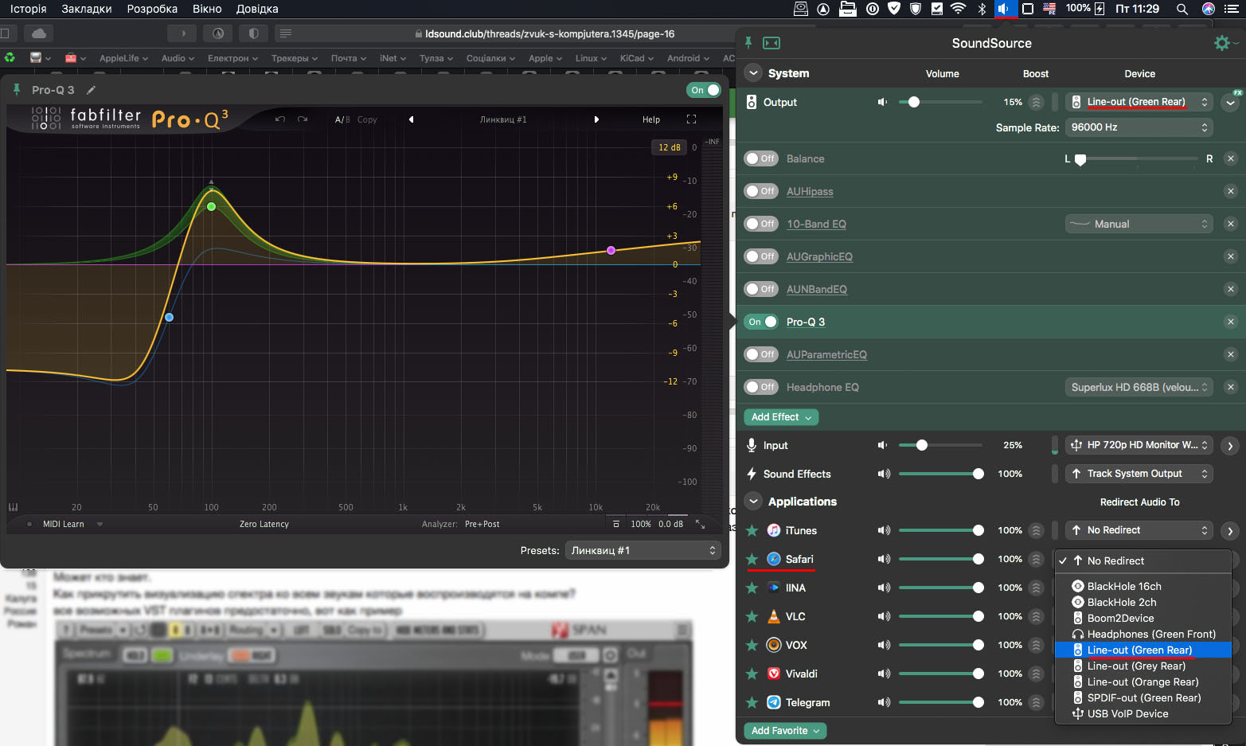This screenshot has width=1246, height=746.
Task: Open Output device dropdown
Action: [1139, 102]
